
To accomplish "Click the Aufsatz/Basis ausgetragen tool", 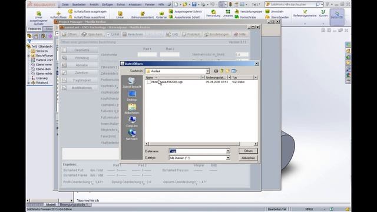I will click(87, 12).
